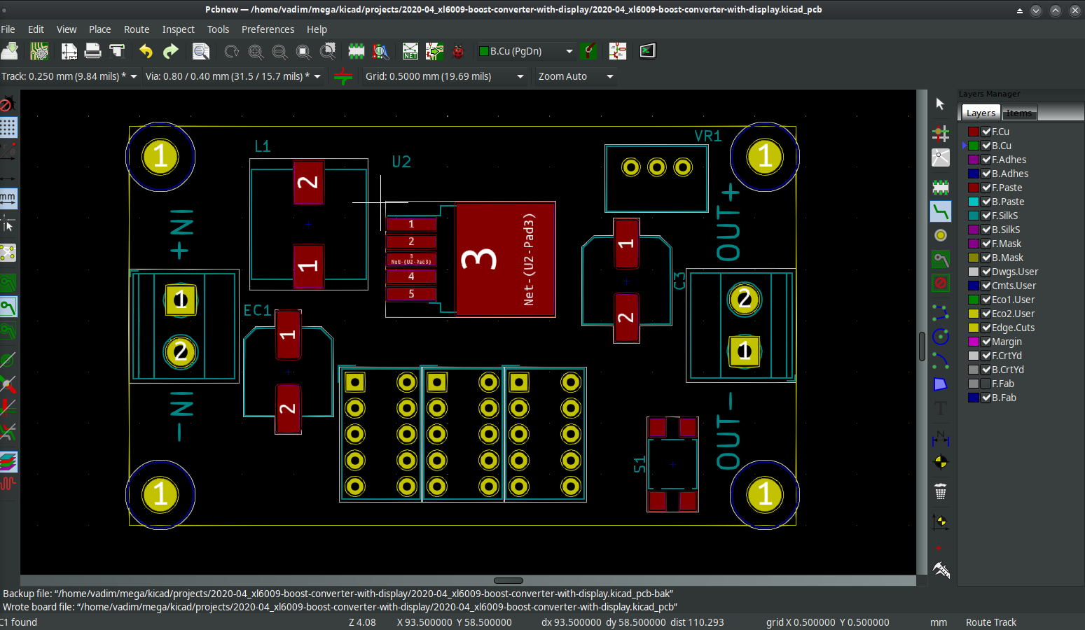
Task: Open the File menu
Action: click(x=8, y=29)
